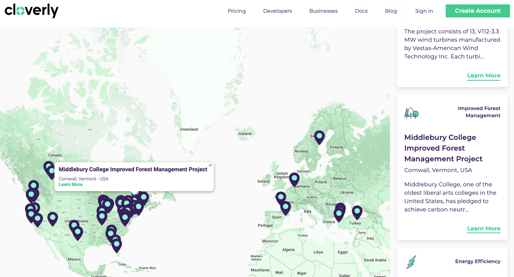This screenshot has width=514, height=277.
Task: Click the lightning bolt Energy Efficiency icon
Action: 411,262
